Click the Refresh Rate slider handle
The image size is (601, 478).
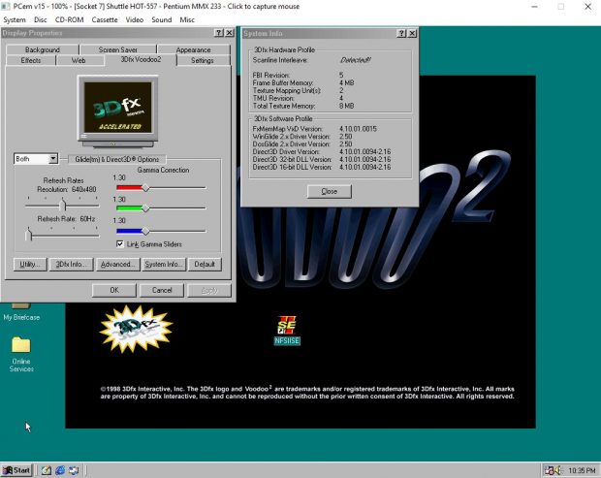pos(28,235)
